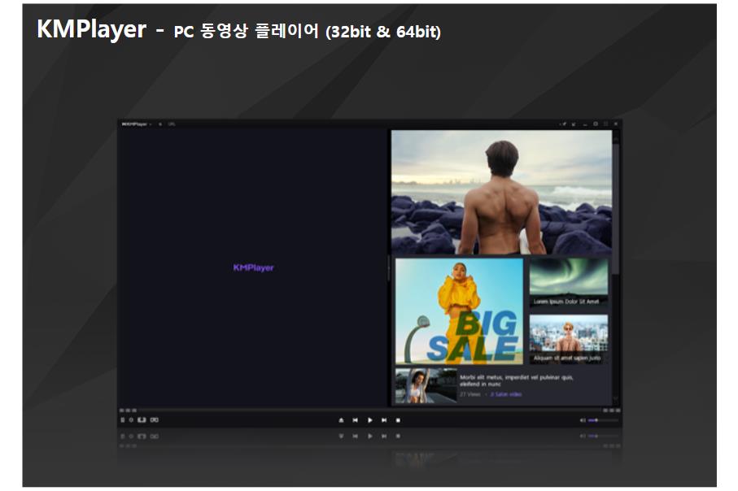This screenshot has height=491, width=738.
Task: Open the playlist panel icon
Action: pos(122,420)
